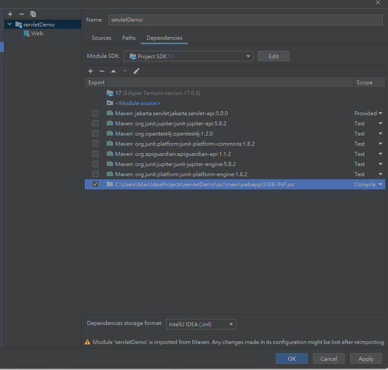Enable export for junit-jupiter-api
The height and width of the screenshot is (370, 388).
(x=95, y=123)
